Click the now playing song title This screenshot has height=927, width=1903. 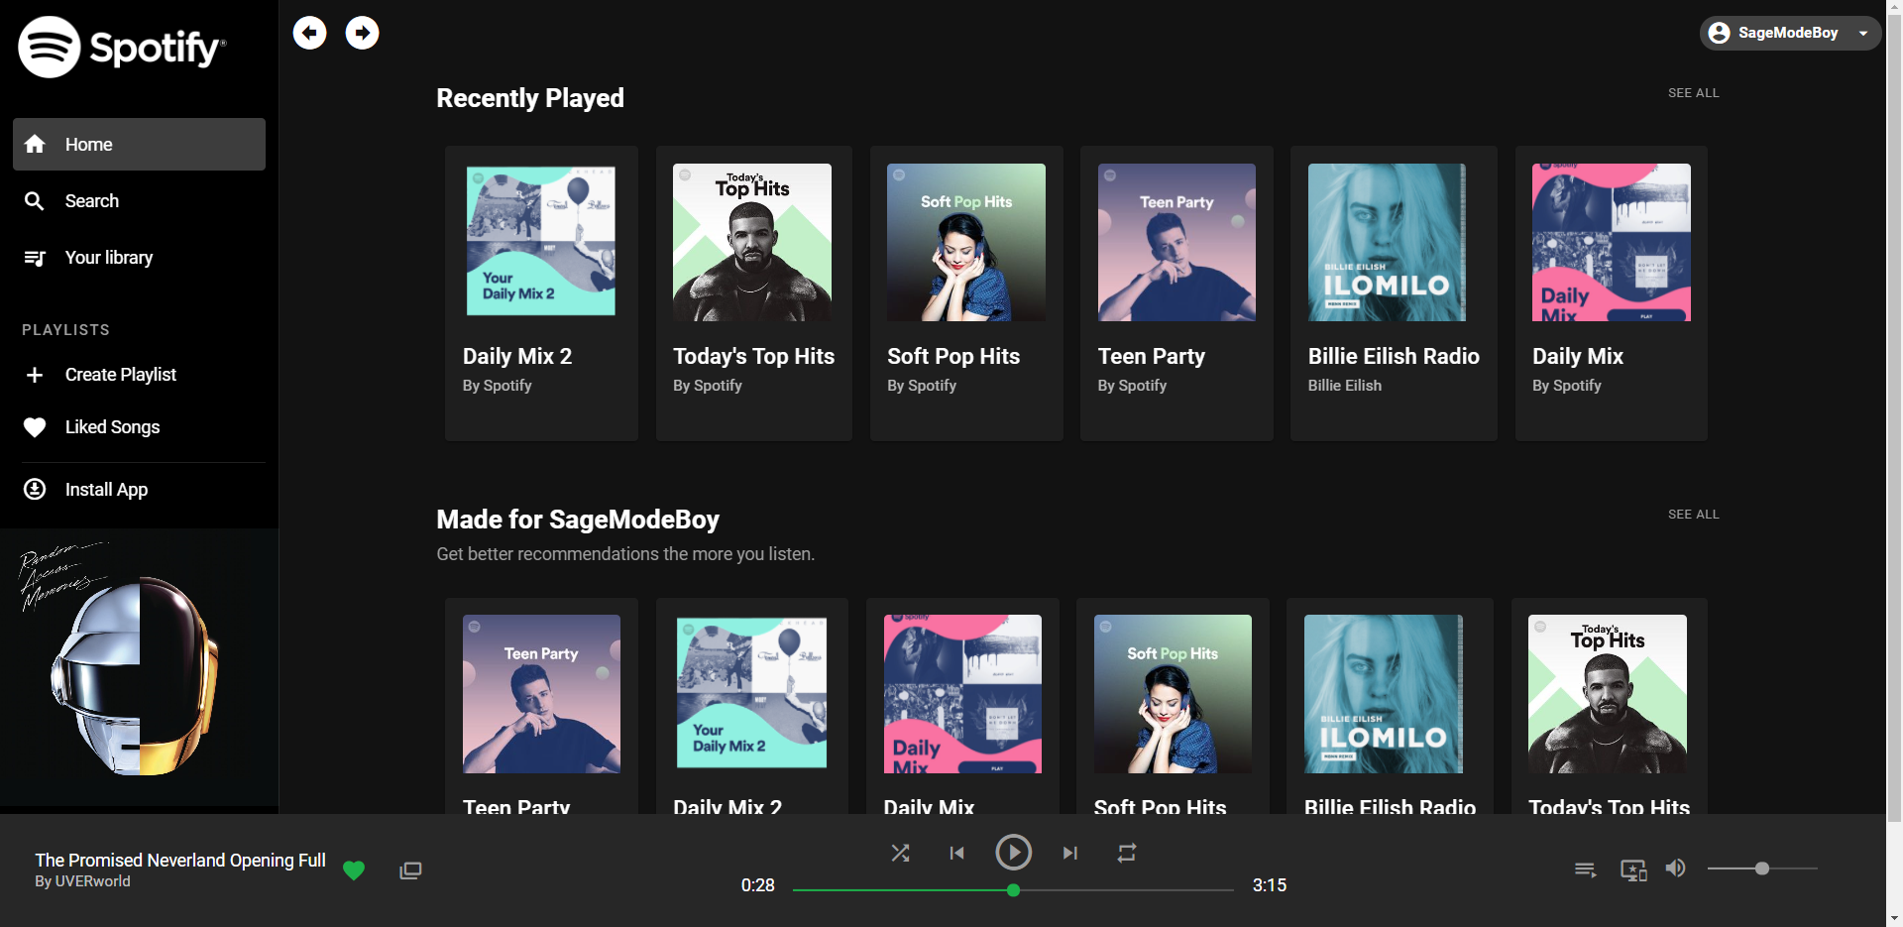[180, 861]
